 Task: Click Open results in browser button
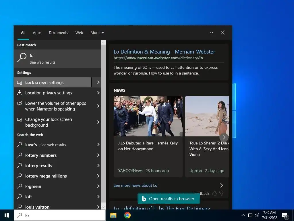pyautogui.click(x=169, y=199)
